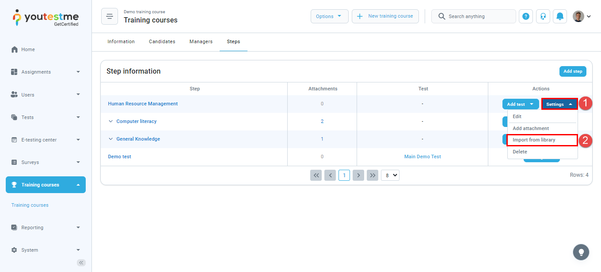Open the Options dropdown

pyautogui.click(x=329, y=16)
